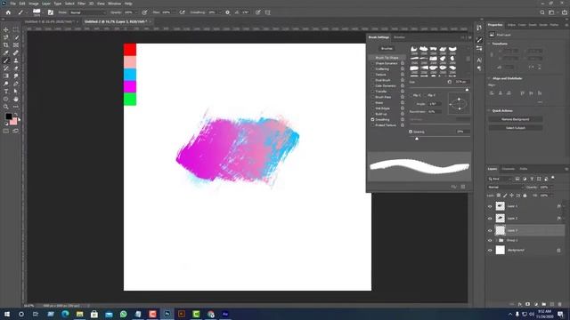Switch to the first Untitled document tab
The height and width of the screenshot is (320, 570).
50,21
